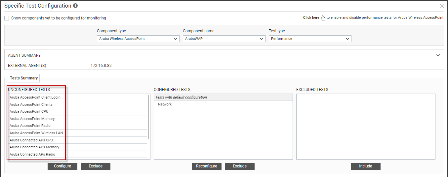
Task: Click the info icon beside Specific Test Configuration
Action: point(75,6)
